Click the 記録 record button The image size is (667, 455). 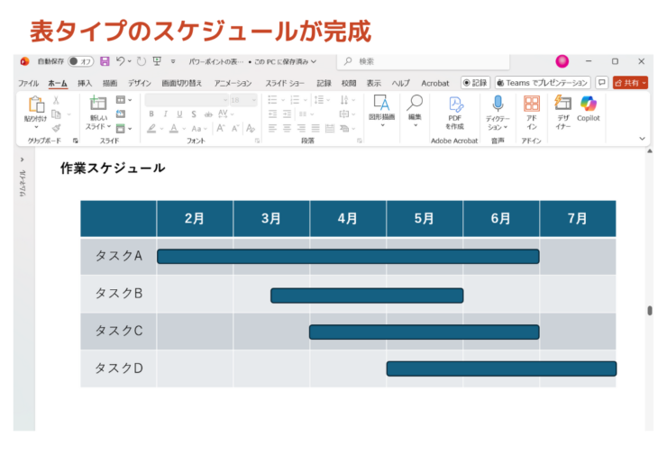coord(476,83)
